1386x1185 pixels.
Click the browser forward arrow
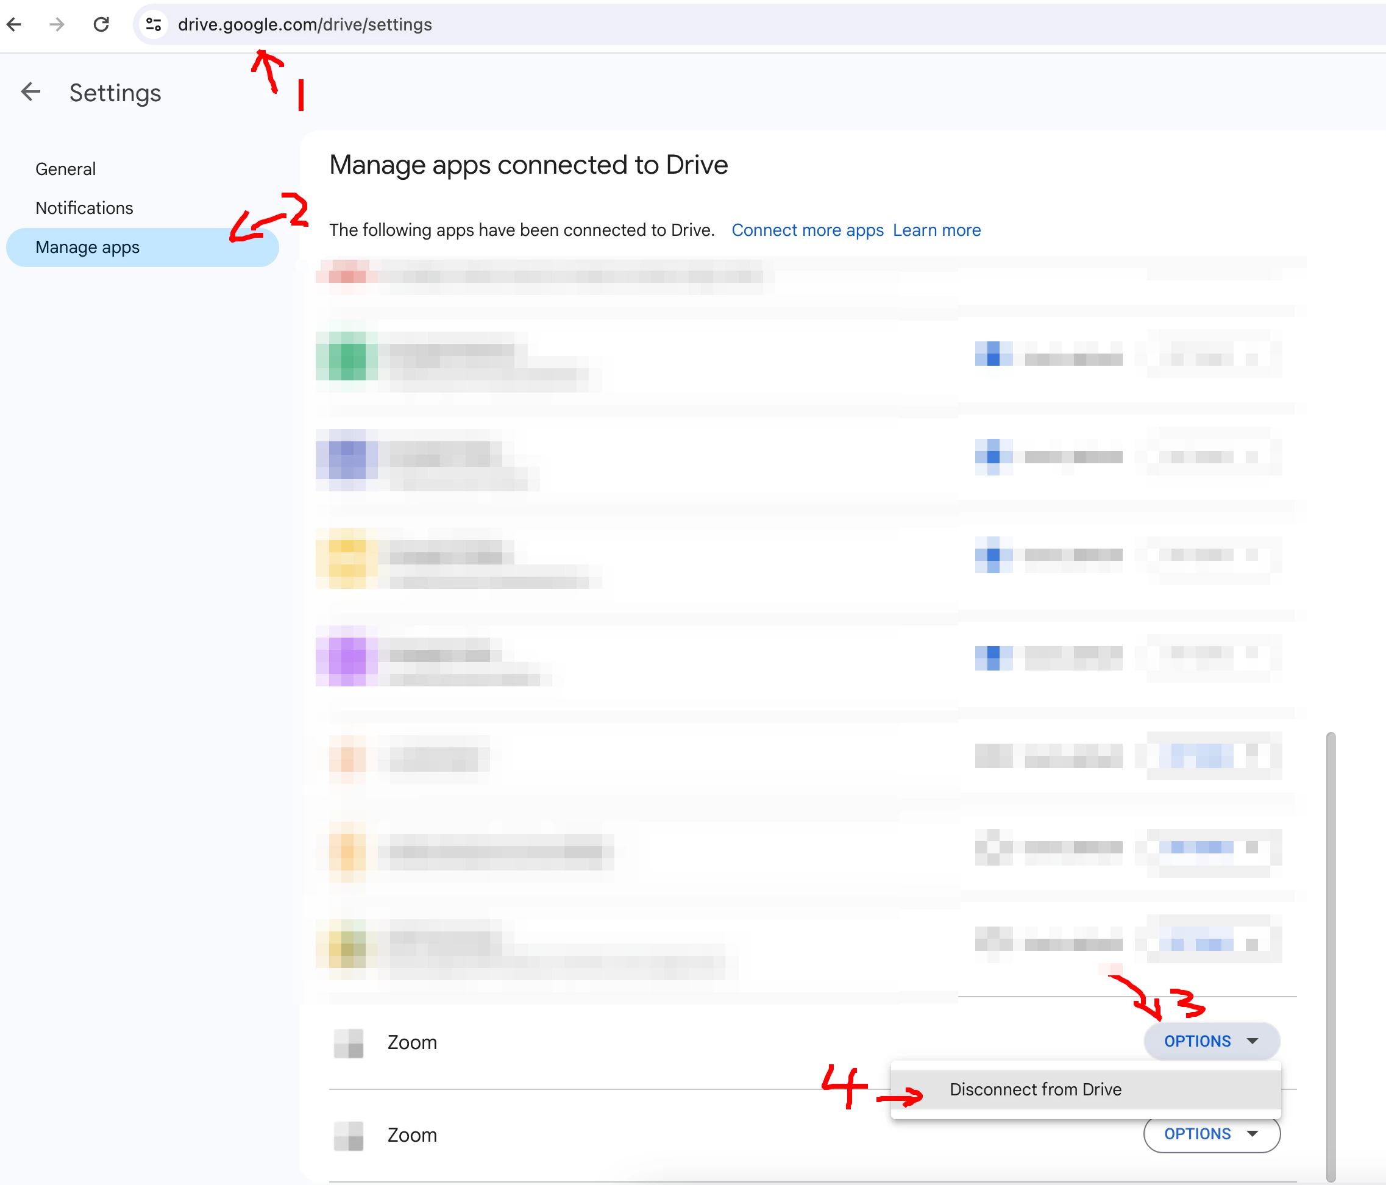[57, 25]
